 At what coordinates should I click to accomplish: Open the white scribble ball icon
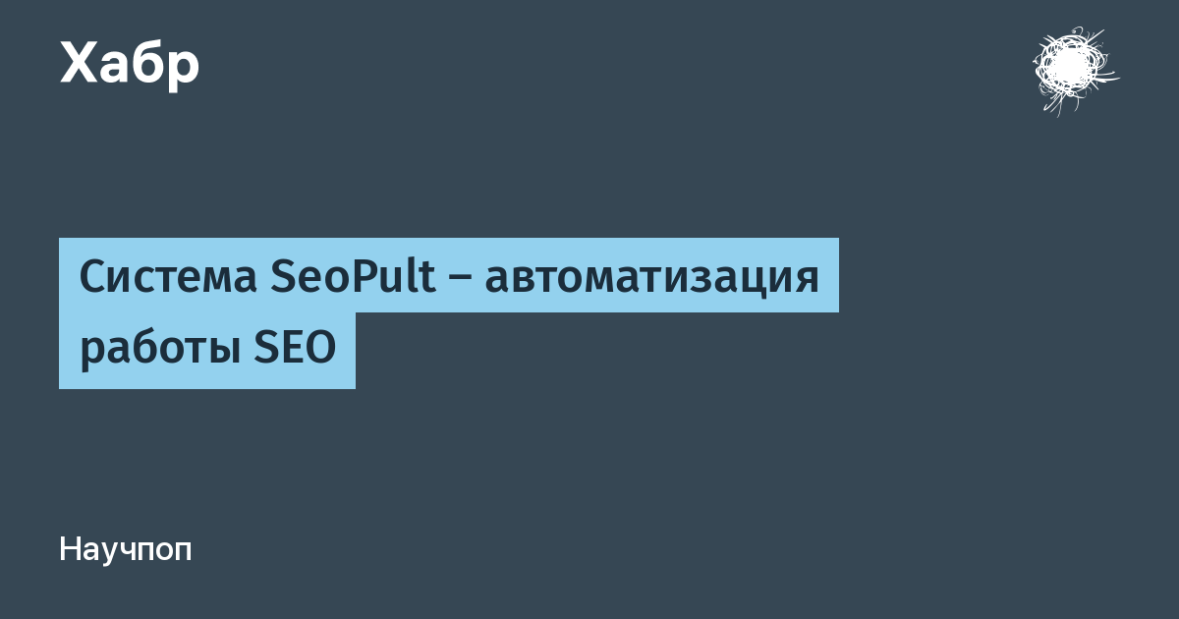pos(1075,70)
